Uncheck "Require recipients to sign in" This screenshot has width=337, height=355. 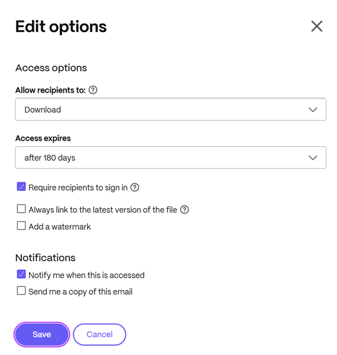click(x=21, y=186)
